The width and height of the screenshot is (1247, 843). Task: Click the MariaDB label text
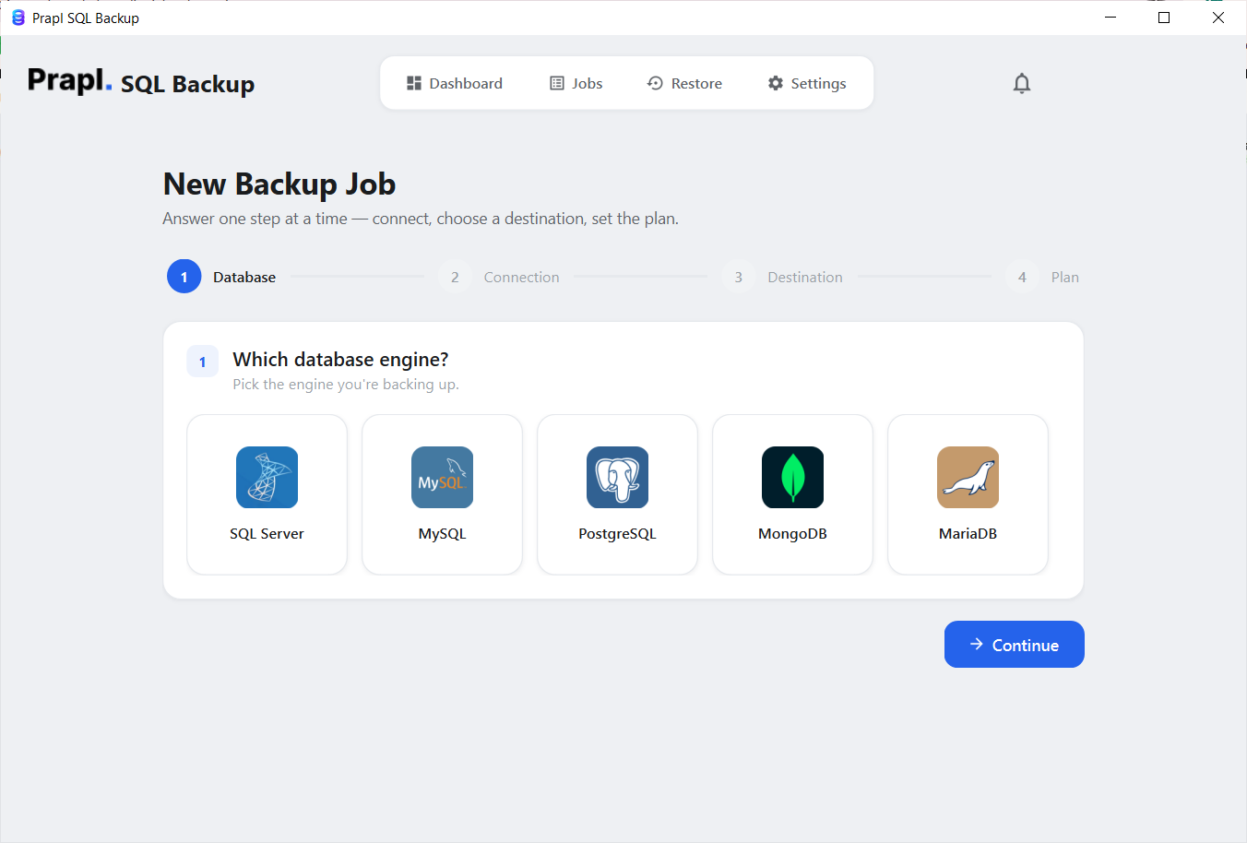click(x=968, y=534)
